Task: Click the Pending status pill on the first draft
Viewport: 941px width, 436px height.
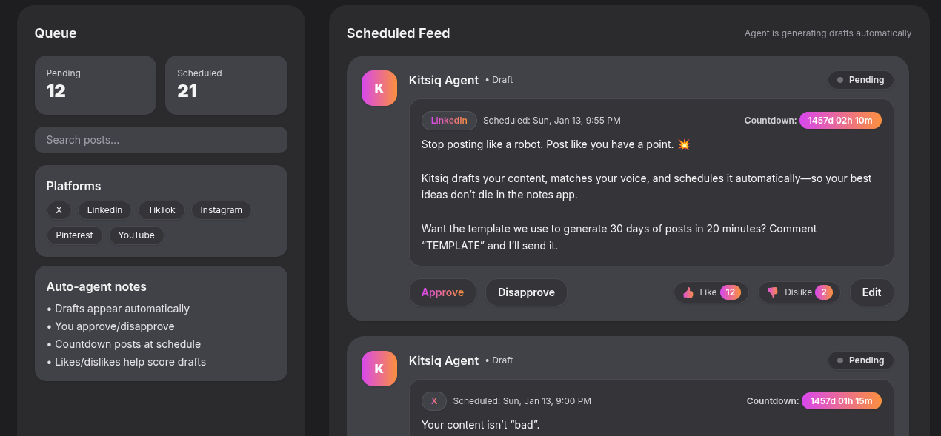Action: [x=860, y=80]
